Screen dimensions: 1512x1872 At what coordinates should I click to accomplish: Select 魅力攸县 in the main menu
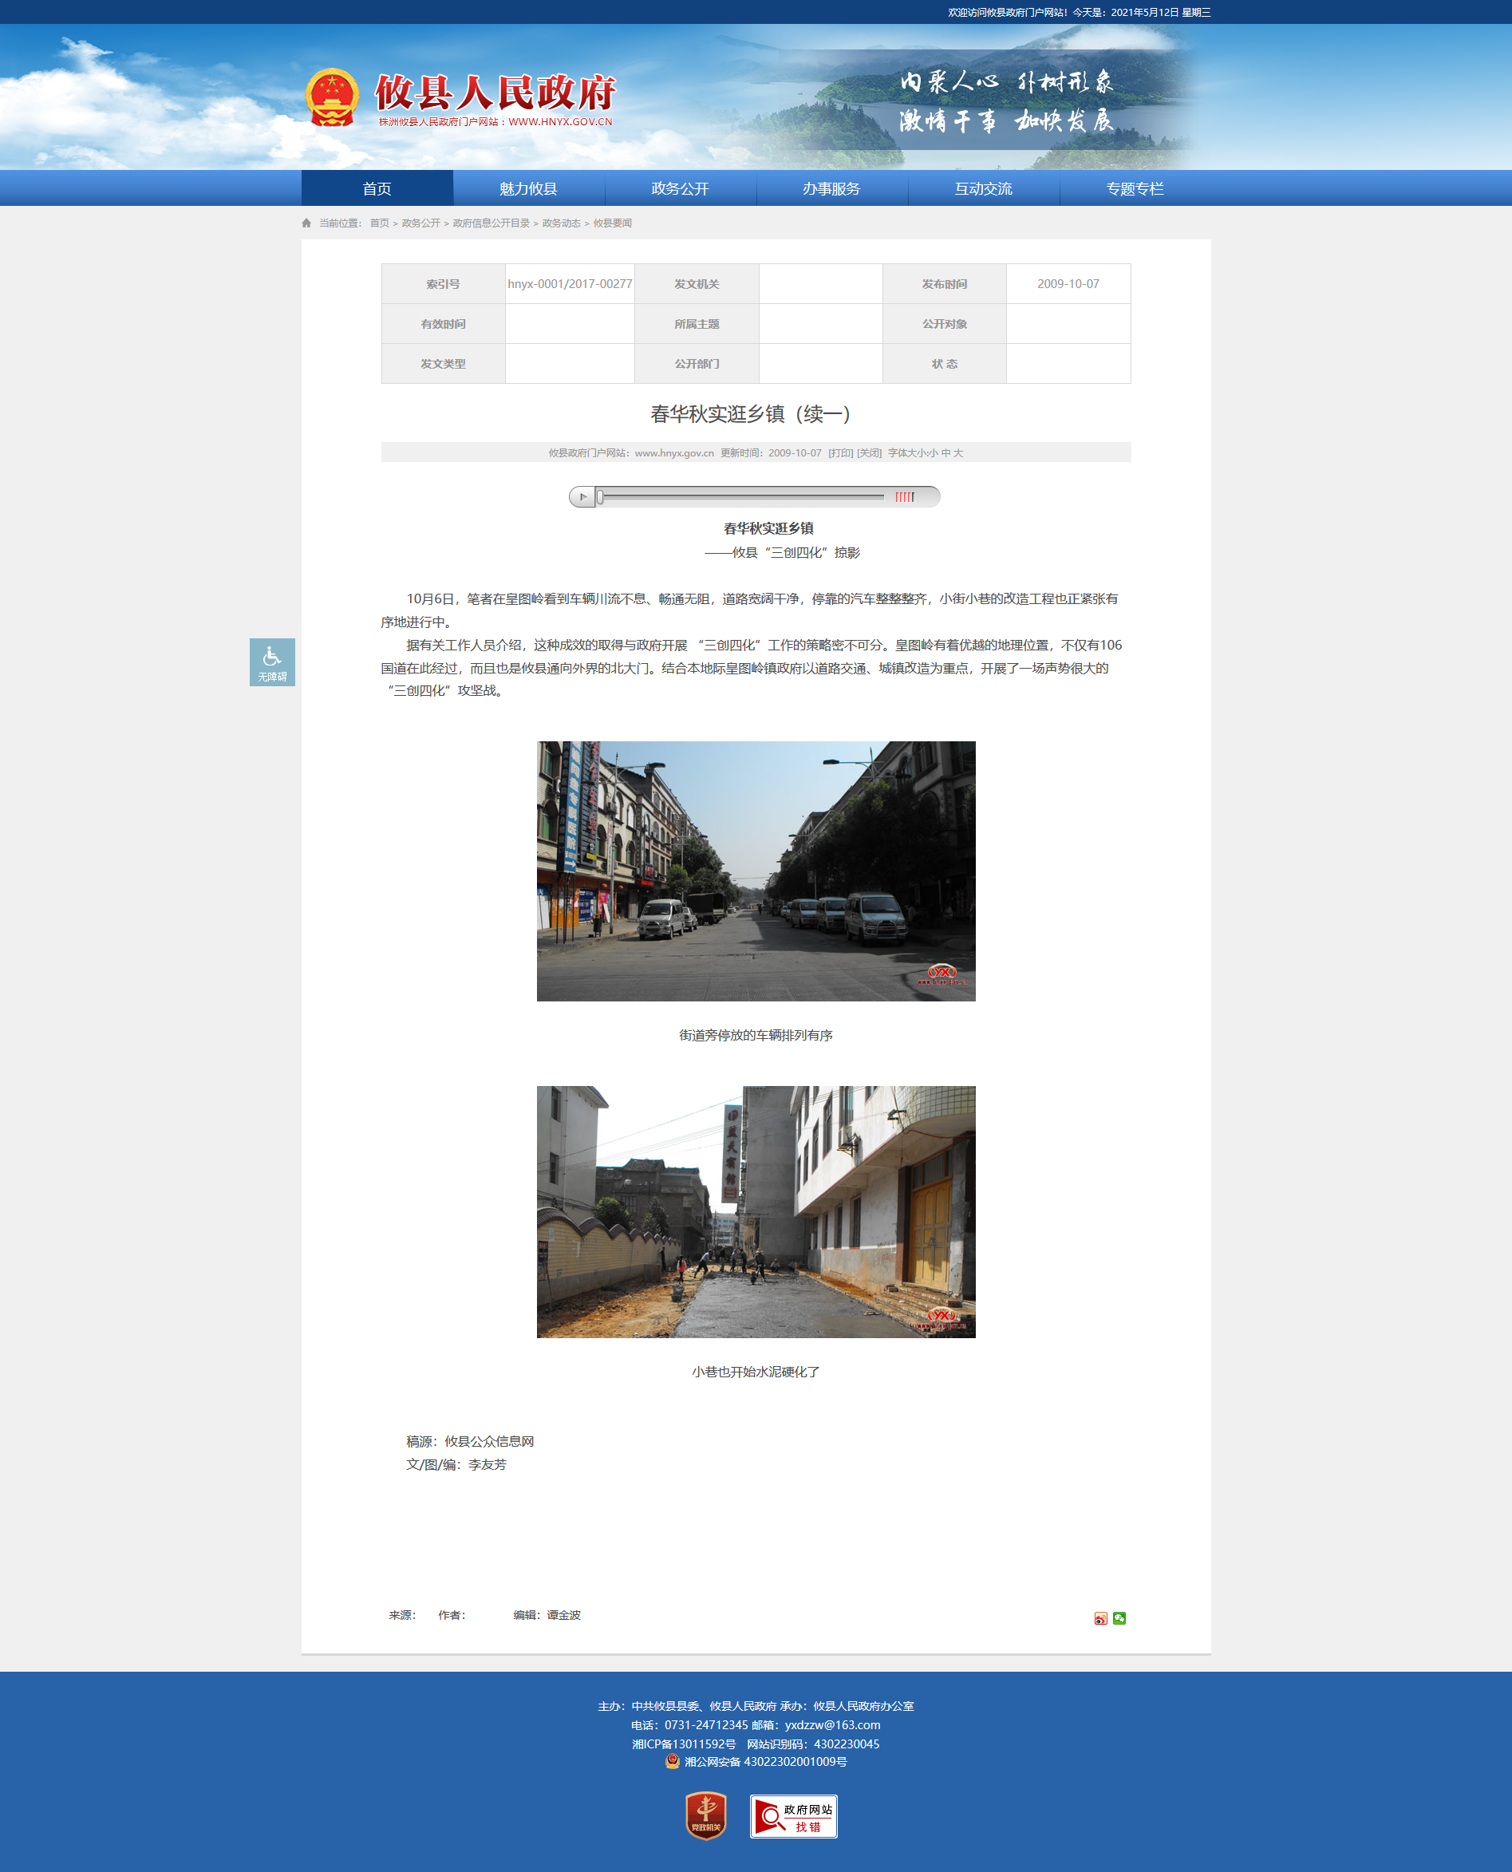(529, 189)
